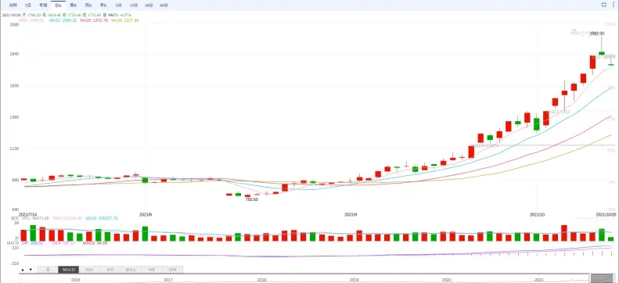
Task: Click the 750.60 low price annotation
Action: (x=252, y=200)
